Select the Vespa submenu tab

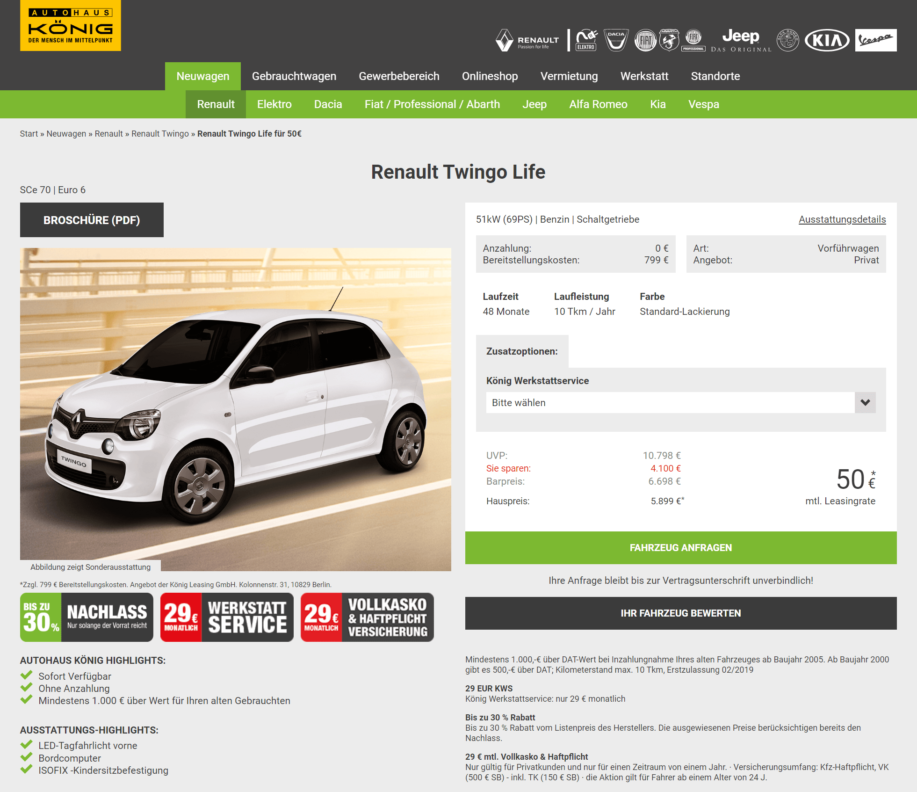point(703,104)
